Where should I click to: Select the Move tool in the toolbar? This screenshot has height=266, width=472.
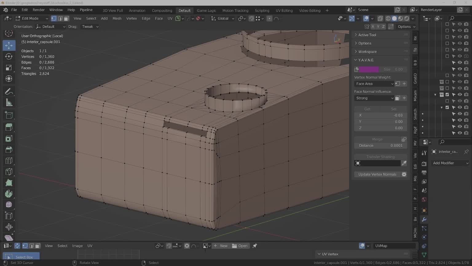[9, 45]
